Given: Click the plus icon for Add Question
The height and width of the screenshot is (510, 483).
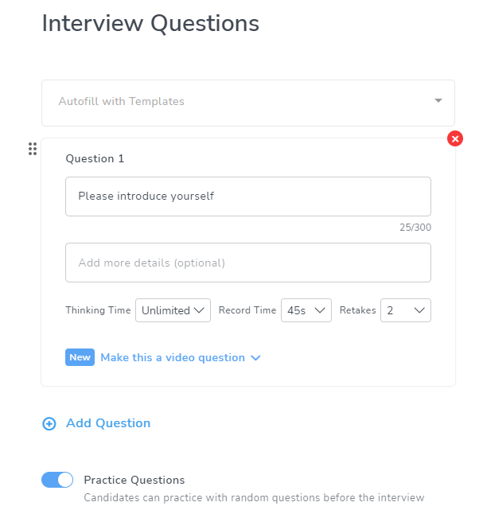Looking at the screenshot, I should 49,424.
